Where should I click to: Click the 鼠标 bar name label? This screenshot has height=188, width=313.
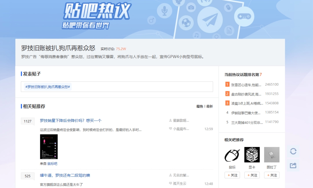[232, 167]
